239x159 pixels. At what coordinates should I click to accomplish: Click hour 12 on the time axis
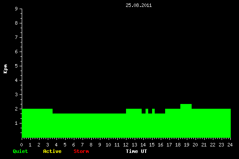click(126, 145)
